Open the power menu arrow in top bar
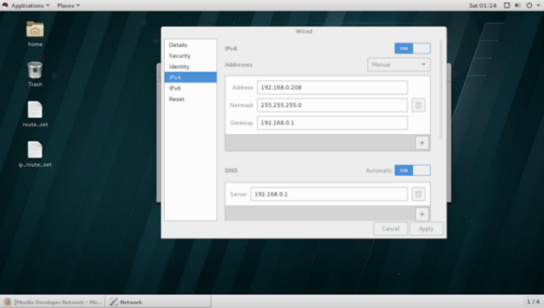This screenshot has height=308, width=544. tap(537, 5)
